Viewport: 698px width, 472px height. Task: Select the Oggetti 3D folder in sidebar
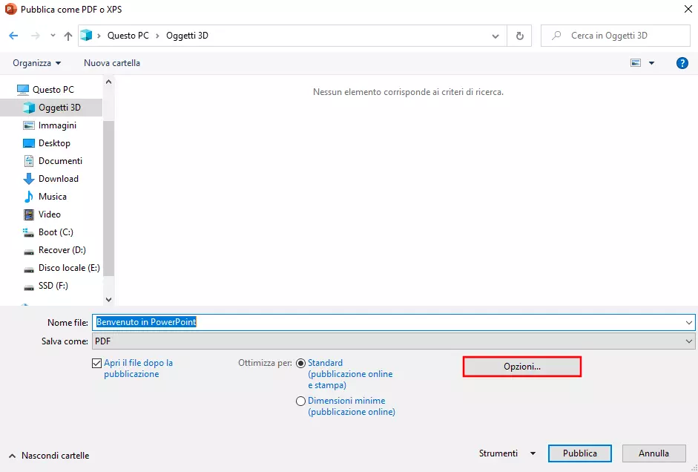(51, 108)
